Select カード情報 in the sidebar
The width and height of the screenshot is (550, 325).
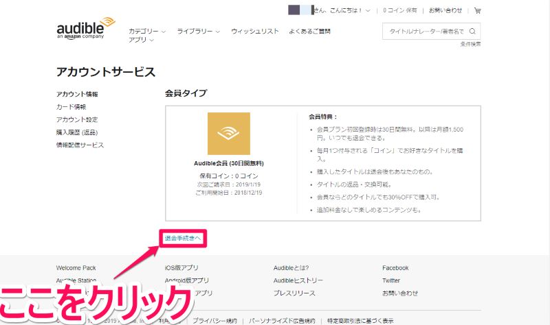71,107
